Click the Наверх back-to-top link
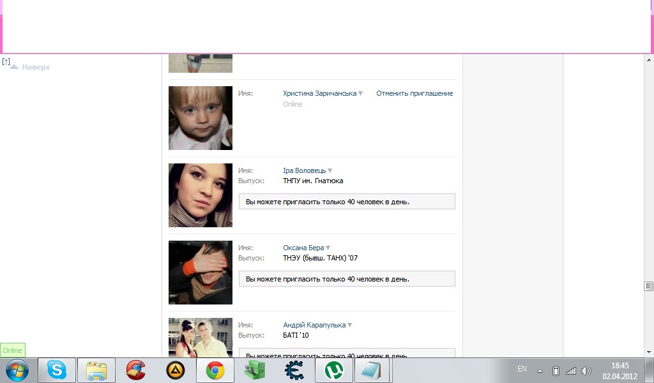Screen dimensions: 654x383 36,67
